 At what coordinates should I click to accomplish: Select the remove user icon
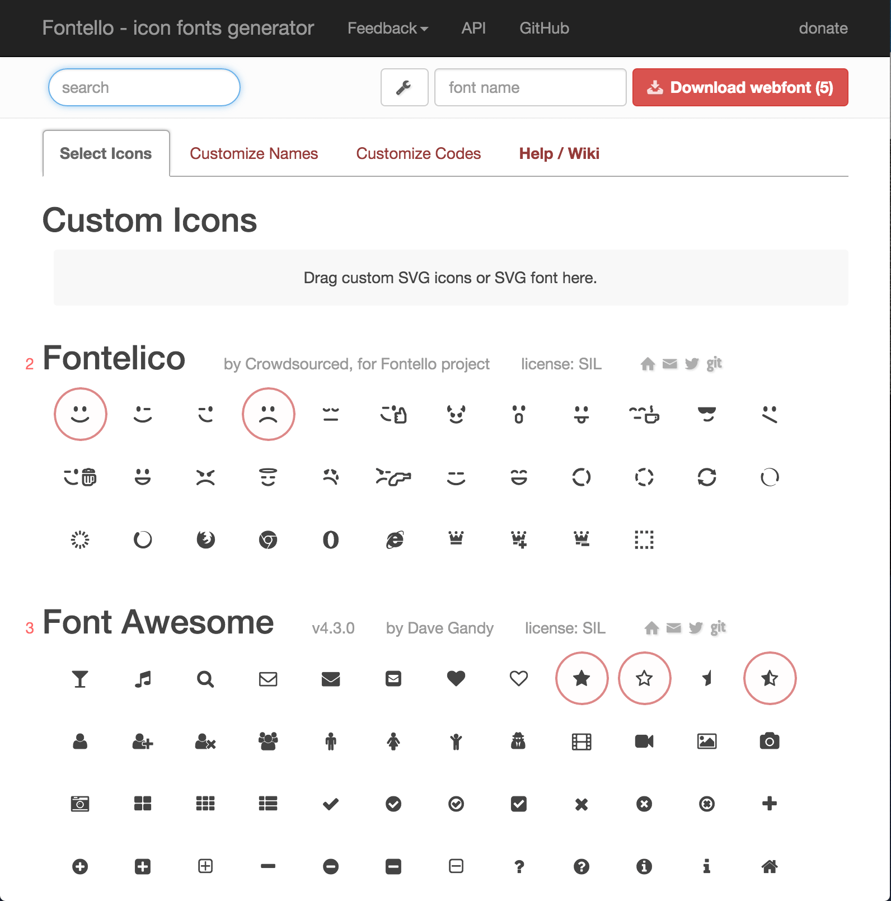pos(205,741)
